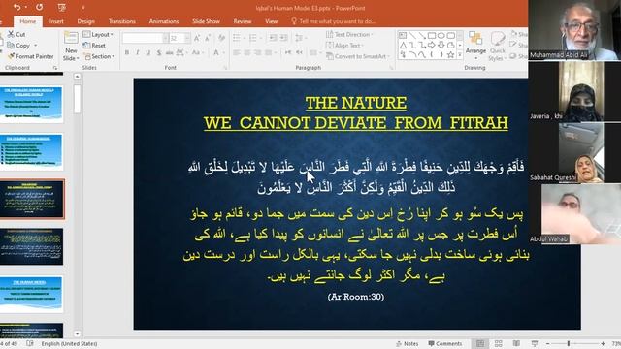
Task: Decrease the list indent level
Action: pyautogui.click(x=273, y=38)
